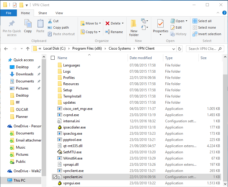Refresh the folder view
This screenshot has height=187, width=228.
point(180,49)
